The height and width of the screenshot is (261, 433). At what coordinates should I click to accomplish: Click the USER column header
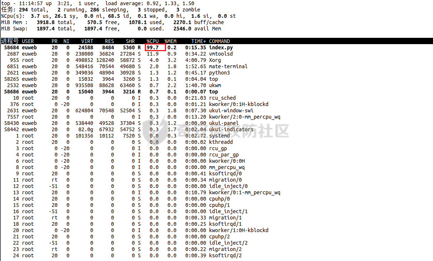28,41
